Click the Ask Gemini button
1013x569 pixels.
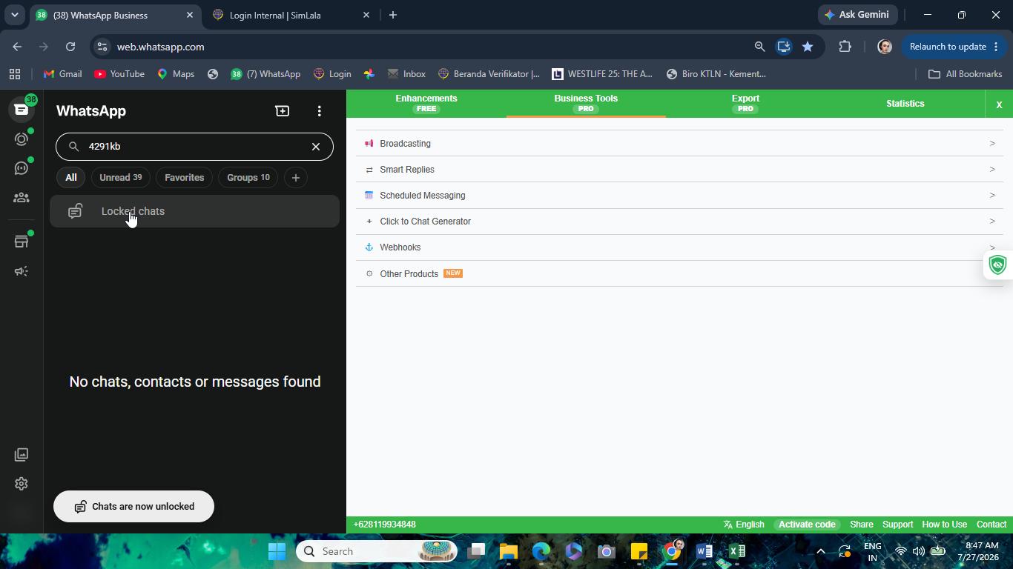(x=857, y=15)
